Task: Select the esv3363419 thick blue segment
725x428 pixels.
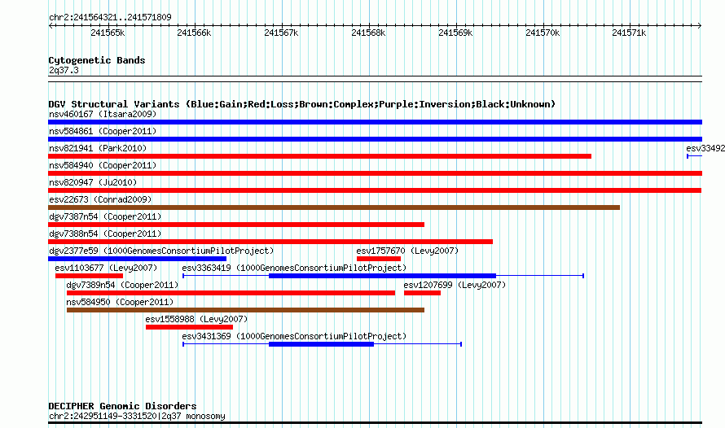Action: 382,276
